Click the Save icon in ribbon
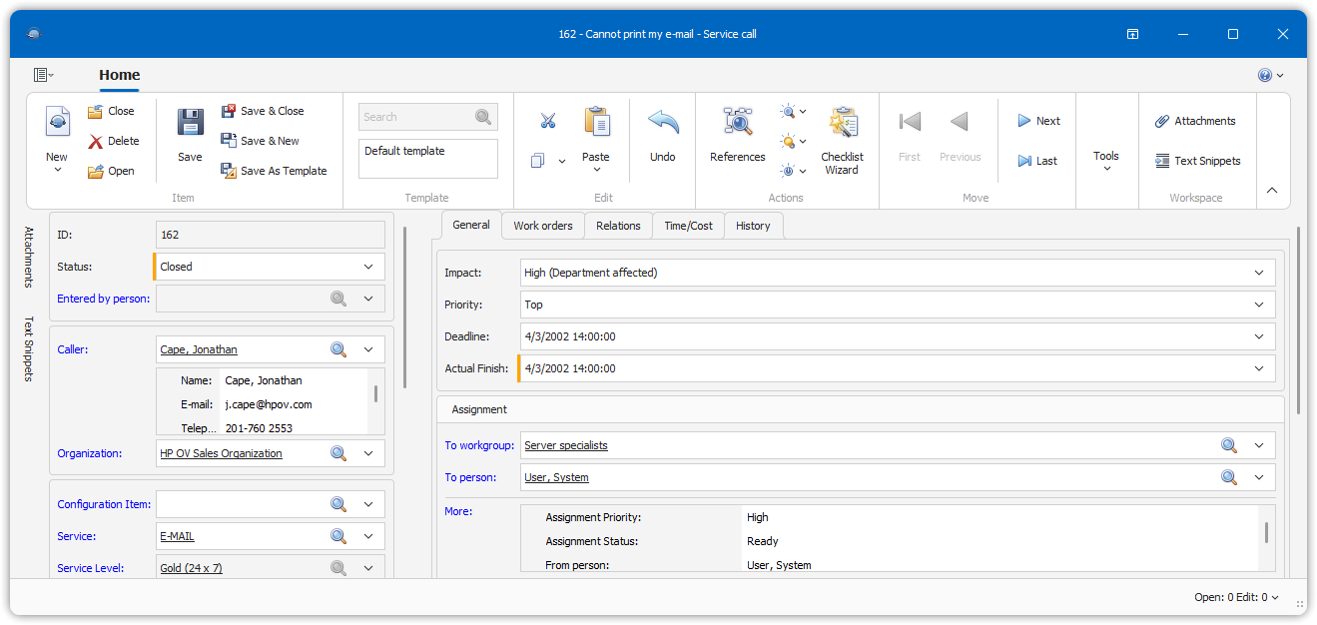 point(190,124)
